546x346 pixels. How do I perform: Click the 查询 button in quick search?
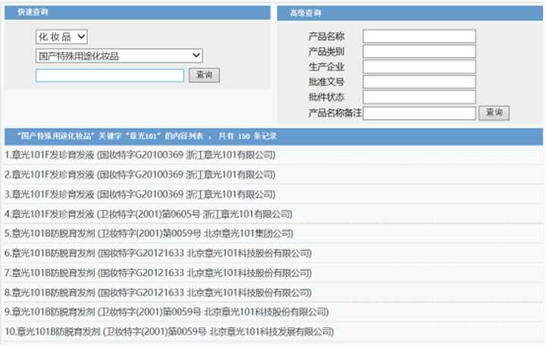point(204,75)
